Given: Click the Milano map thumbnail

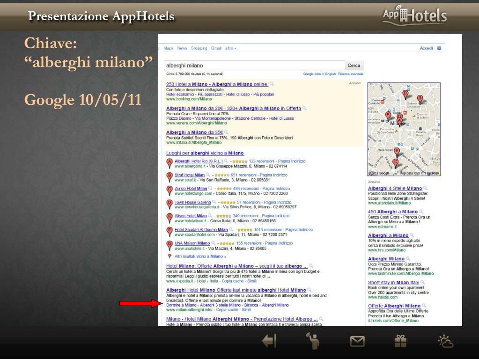Looking at the screenshot, I should (404, 129).
